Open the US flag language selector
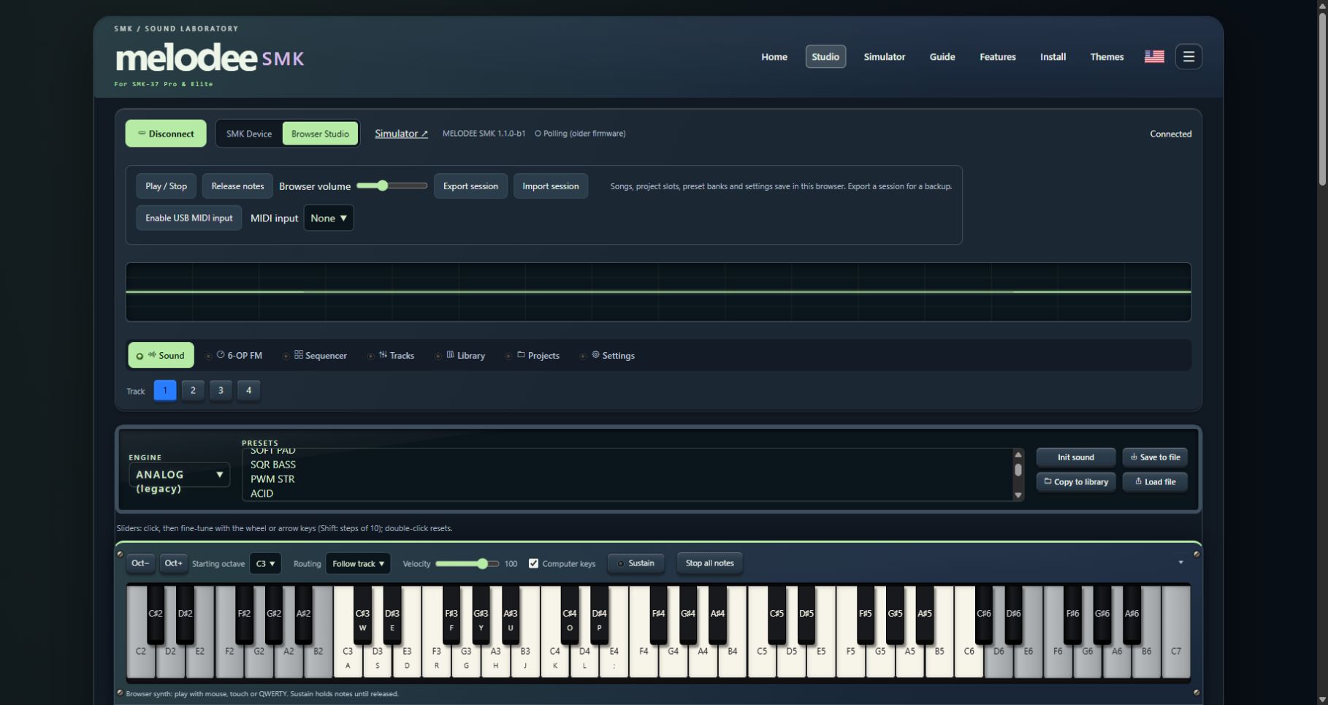The image size is (1328, 705). [x=1154, y=56]
